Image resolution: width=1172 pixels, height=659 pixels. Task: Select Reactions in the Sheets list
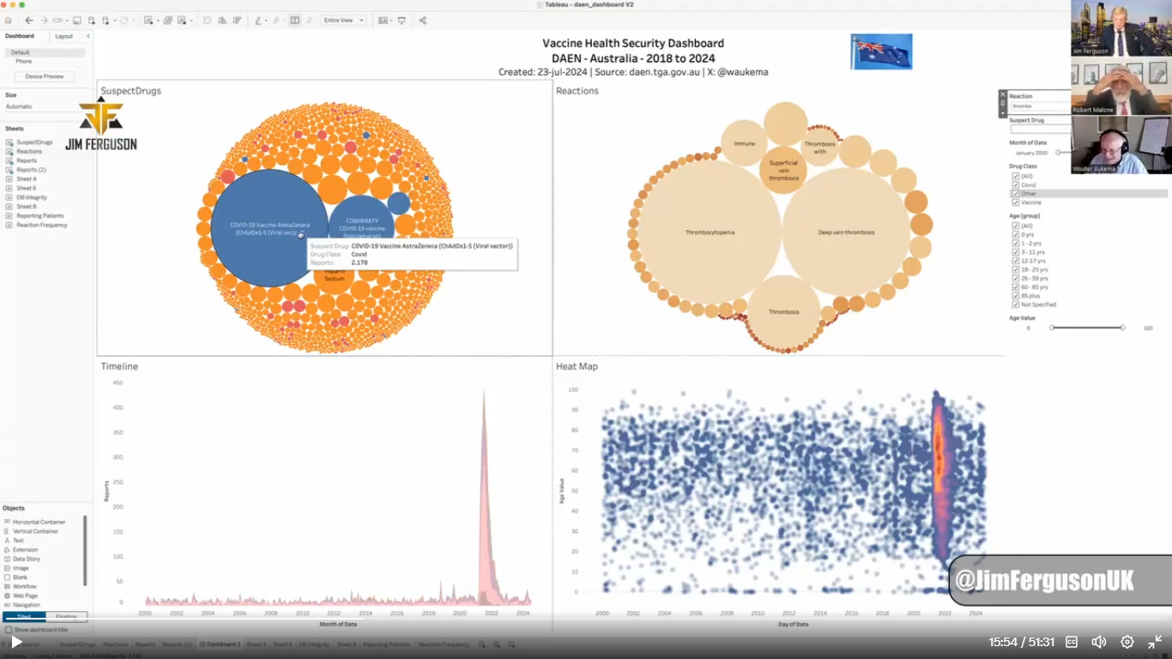(x=29, y=151)
